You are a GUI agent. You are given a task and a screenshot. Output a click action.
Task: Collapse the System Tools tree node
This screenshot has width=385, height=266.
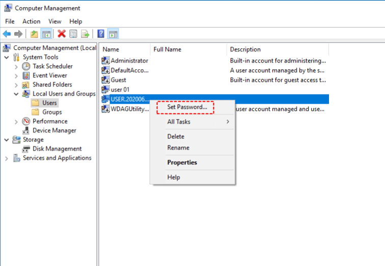(7, 57)
